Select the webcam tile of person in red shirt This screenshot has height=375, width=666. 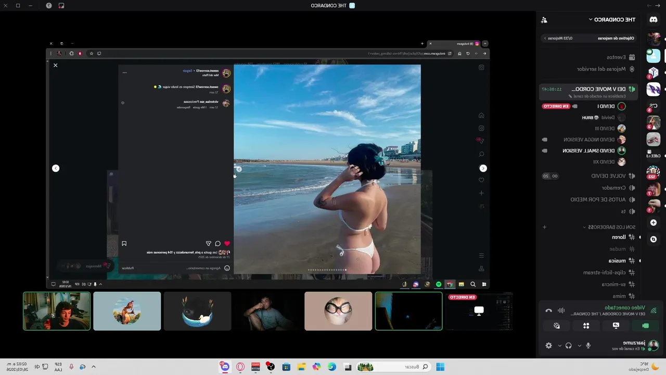point(57,311)
